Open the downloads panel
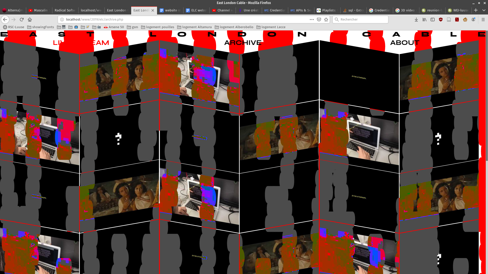 click(416, 20)
